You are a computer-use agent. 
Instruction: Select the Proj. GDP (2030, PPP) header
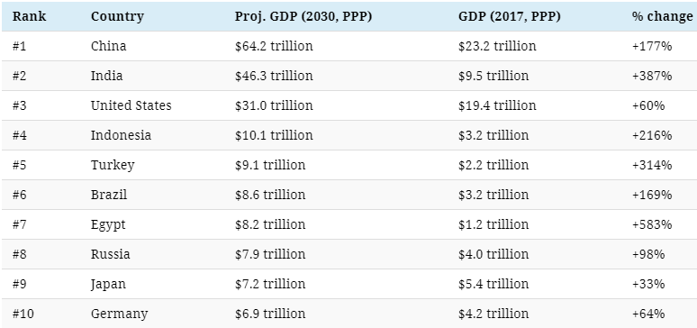(x=303, y=17)
